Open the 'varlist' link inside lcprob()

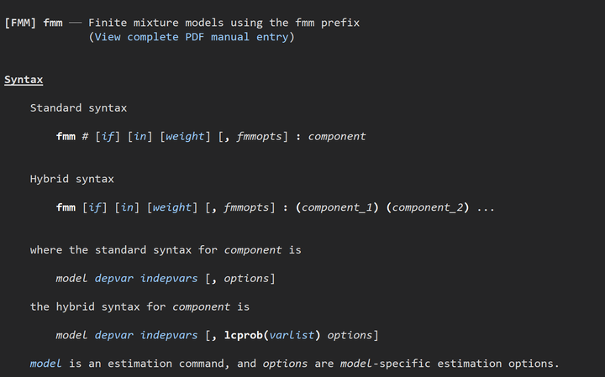292,335
